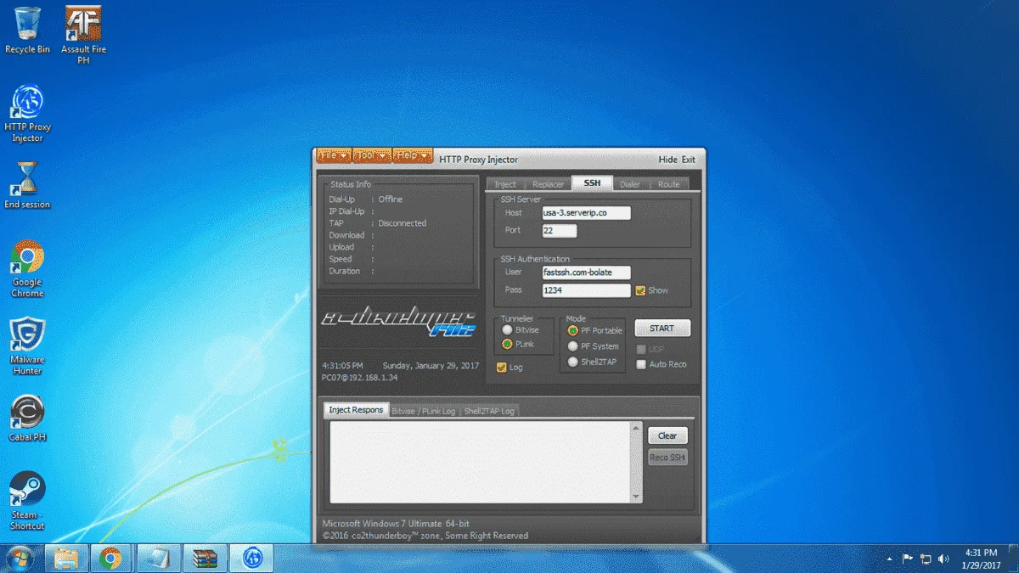Edit the SSH Port field
This screenshot has height=573, width=1019.
click(x=560, y=230)
